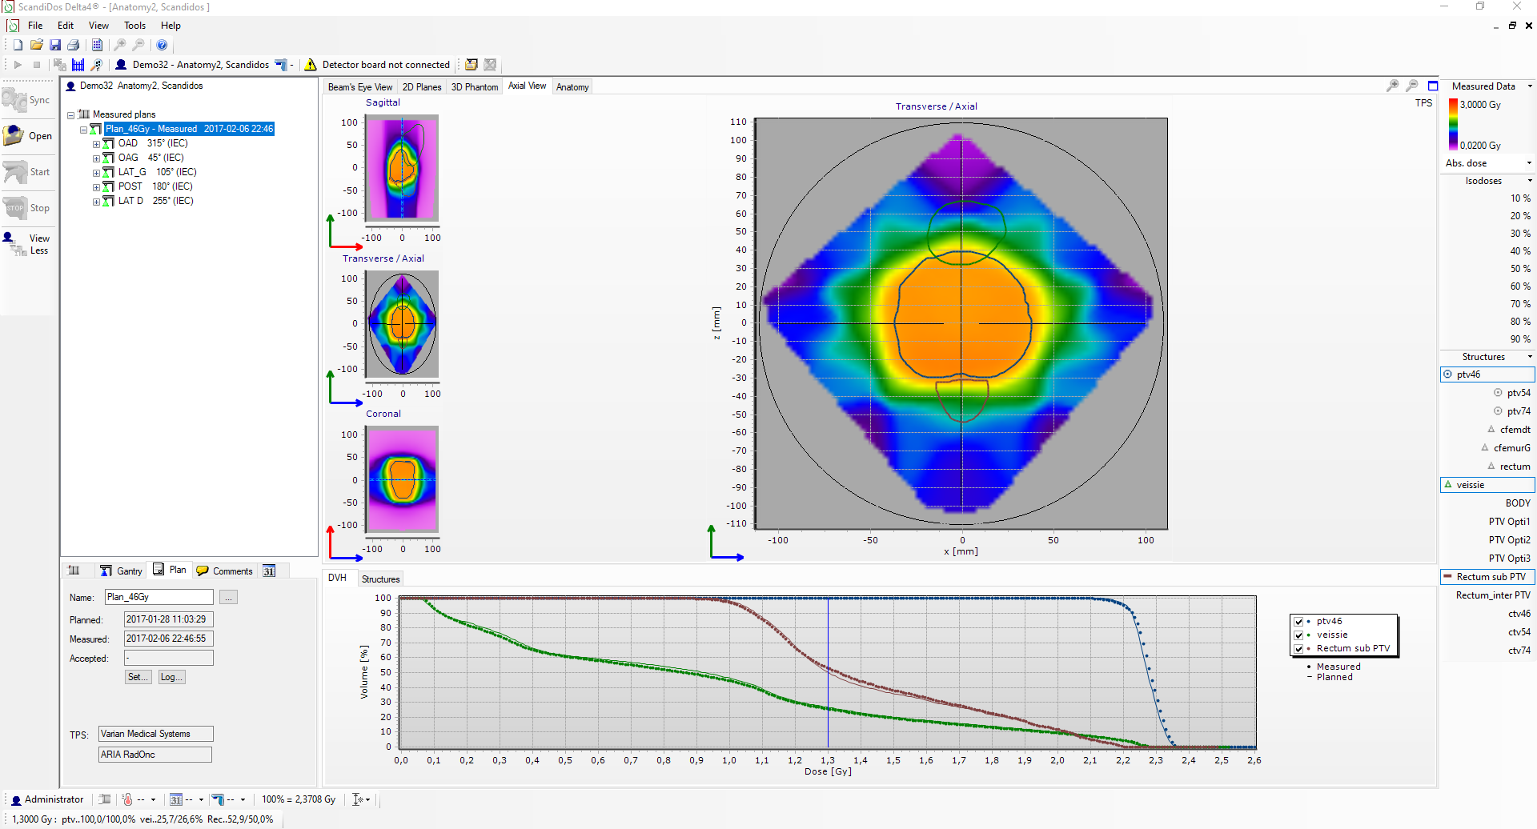Click the zoom in magnifier above axial view
The image size is (1537, 829).
1393,86
